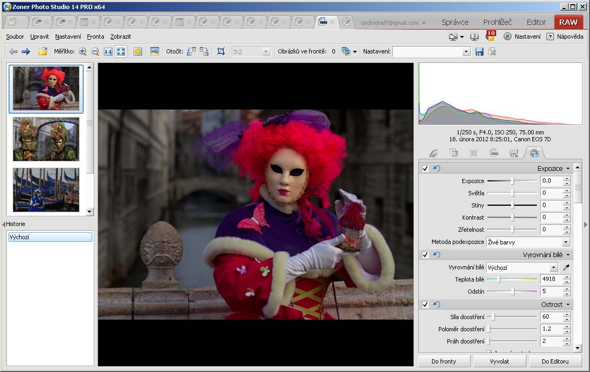Toggle the HQ high quality preview icon
The height and width of the screenshot is (372, 590).
(x=155, y=51)
